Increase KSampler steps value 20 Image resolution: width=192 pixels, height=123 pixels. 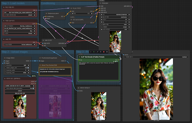[x=129, y=19]
